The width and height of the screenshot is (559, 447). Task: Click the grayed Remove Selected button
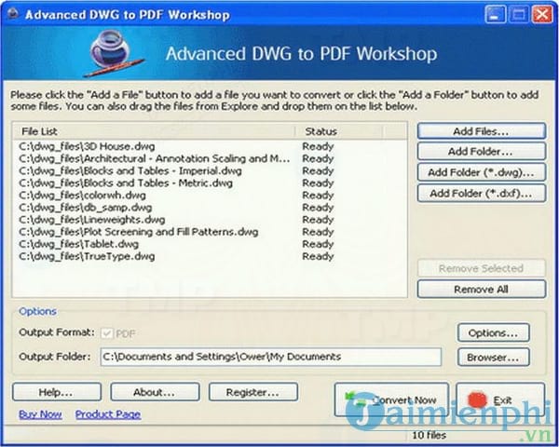tap(482, 268)
